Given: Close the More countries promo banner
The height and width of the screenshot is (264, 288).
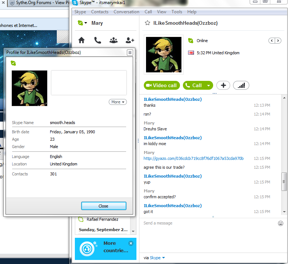Looking at the screenshot, I should click(131, 243).
